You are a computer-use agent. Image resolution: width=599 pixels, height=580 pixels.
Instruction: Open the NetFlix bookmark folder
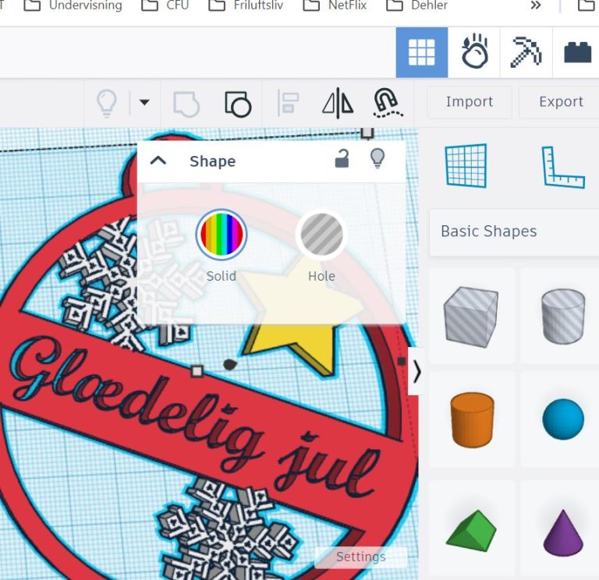point(336,5)
